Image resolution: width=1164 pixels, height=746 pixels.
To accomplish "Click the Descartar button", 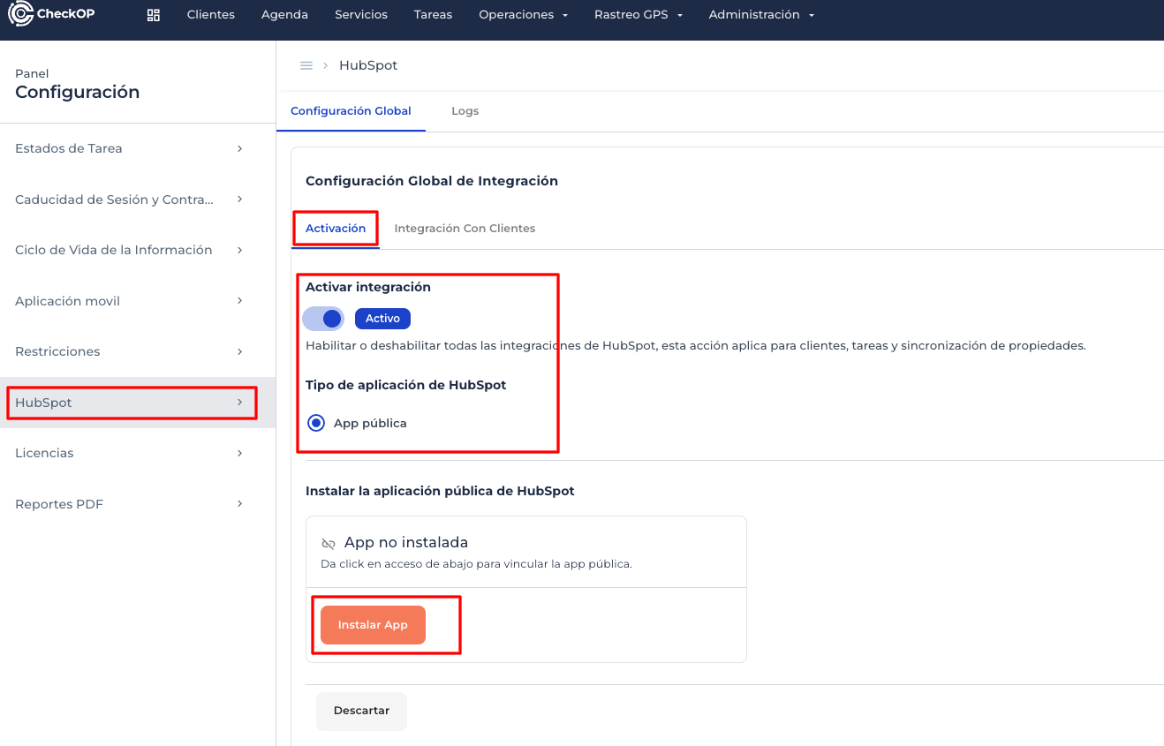I will point(361,711).
